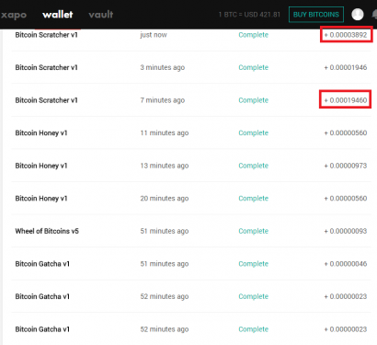Viewport: 377px width, 345px height.
Task: Select the highlighted + 0.00003892 amount
Action: coord(346,35)
